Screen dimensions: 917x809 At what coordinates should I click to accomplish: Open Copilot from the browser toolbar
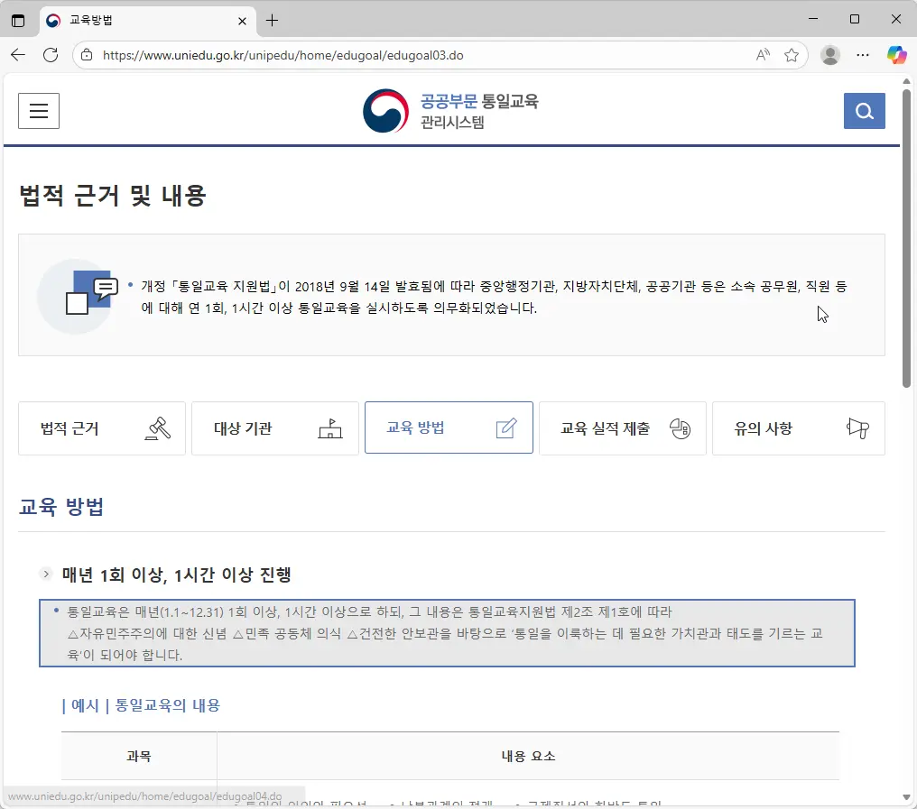pyautogui.click(x=896, y=55)
